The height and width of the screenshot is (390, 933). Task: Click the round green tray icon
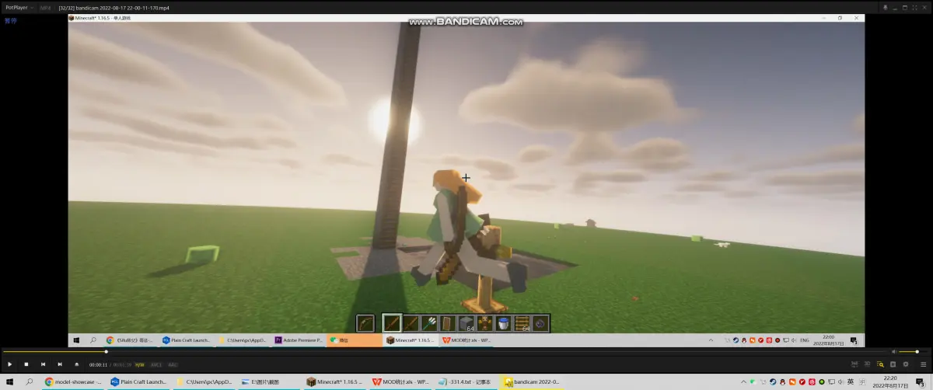point(822,381)
